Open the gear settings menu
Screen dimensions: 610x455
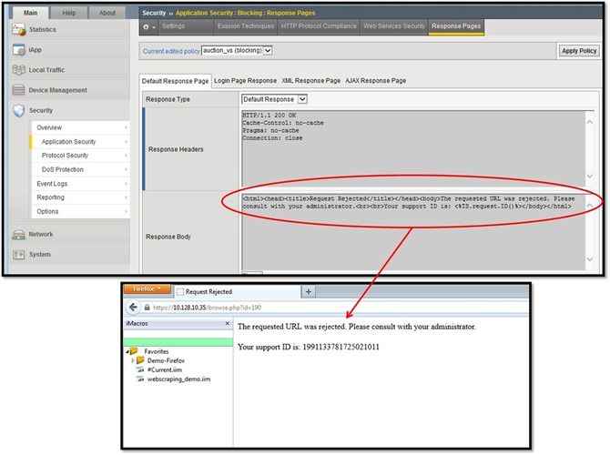[147, 27]
